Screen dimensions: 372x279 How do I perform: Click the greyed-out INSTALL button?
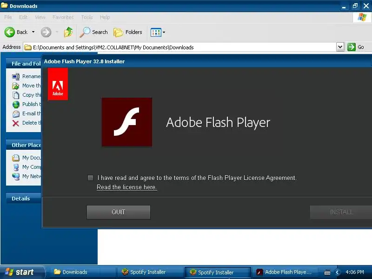pyautogui.click(x=341, y=212)
